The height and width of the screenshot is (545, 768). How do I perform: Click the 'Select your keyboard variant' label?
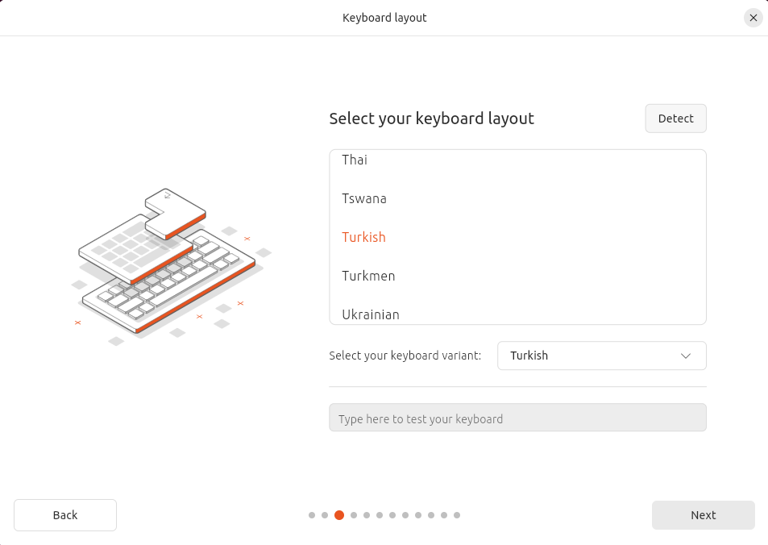405,356
